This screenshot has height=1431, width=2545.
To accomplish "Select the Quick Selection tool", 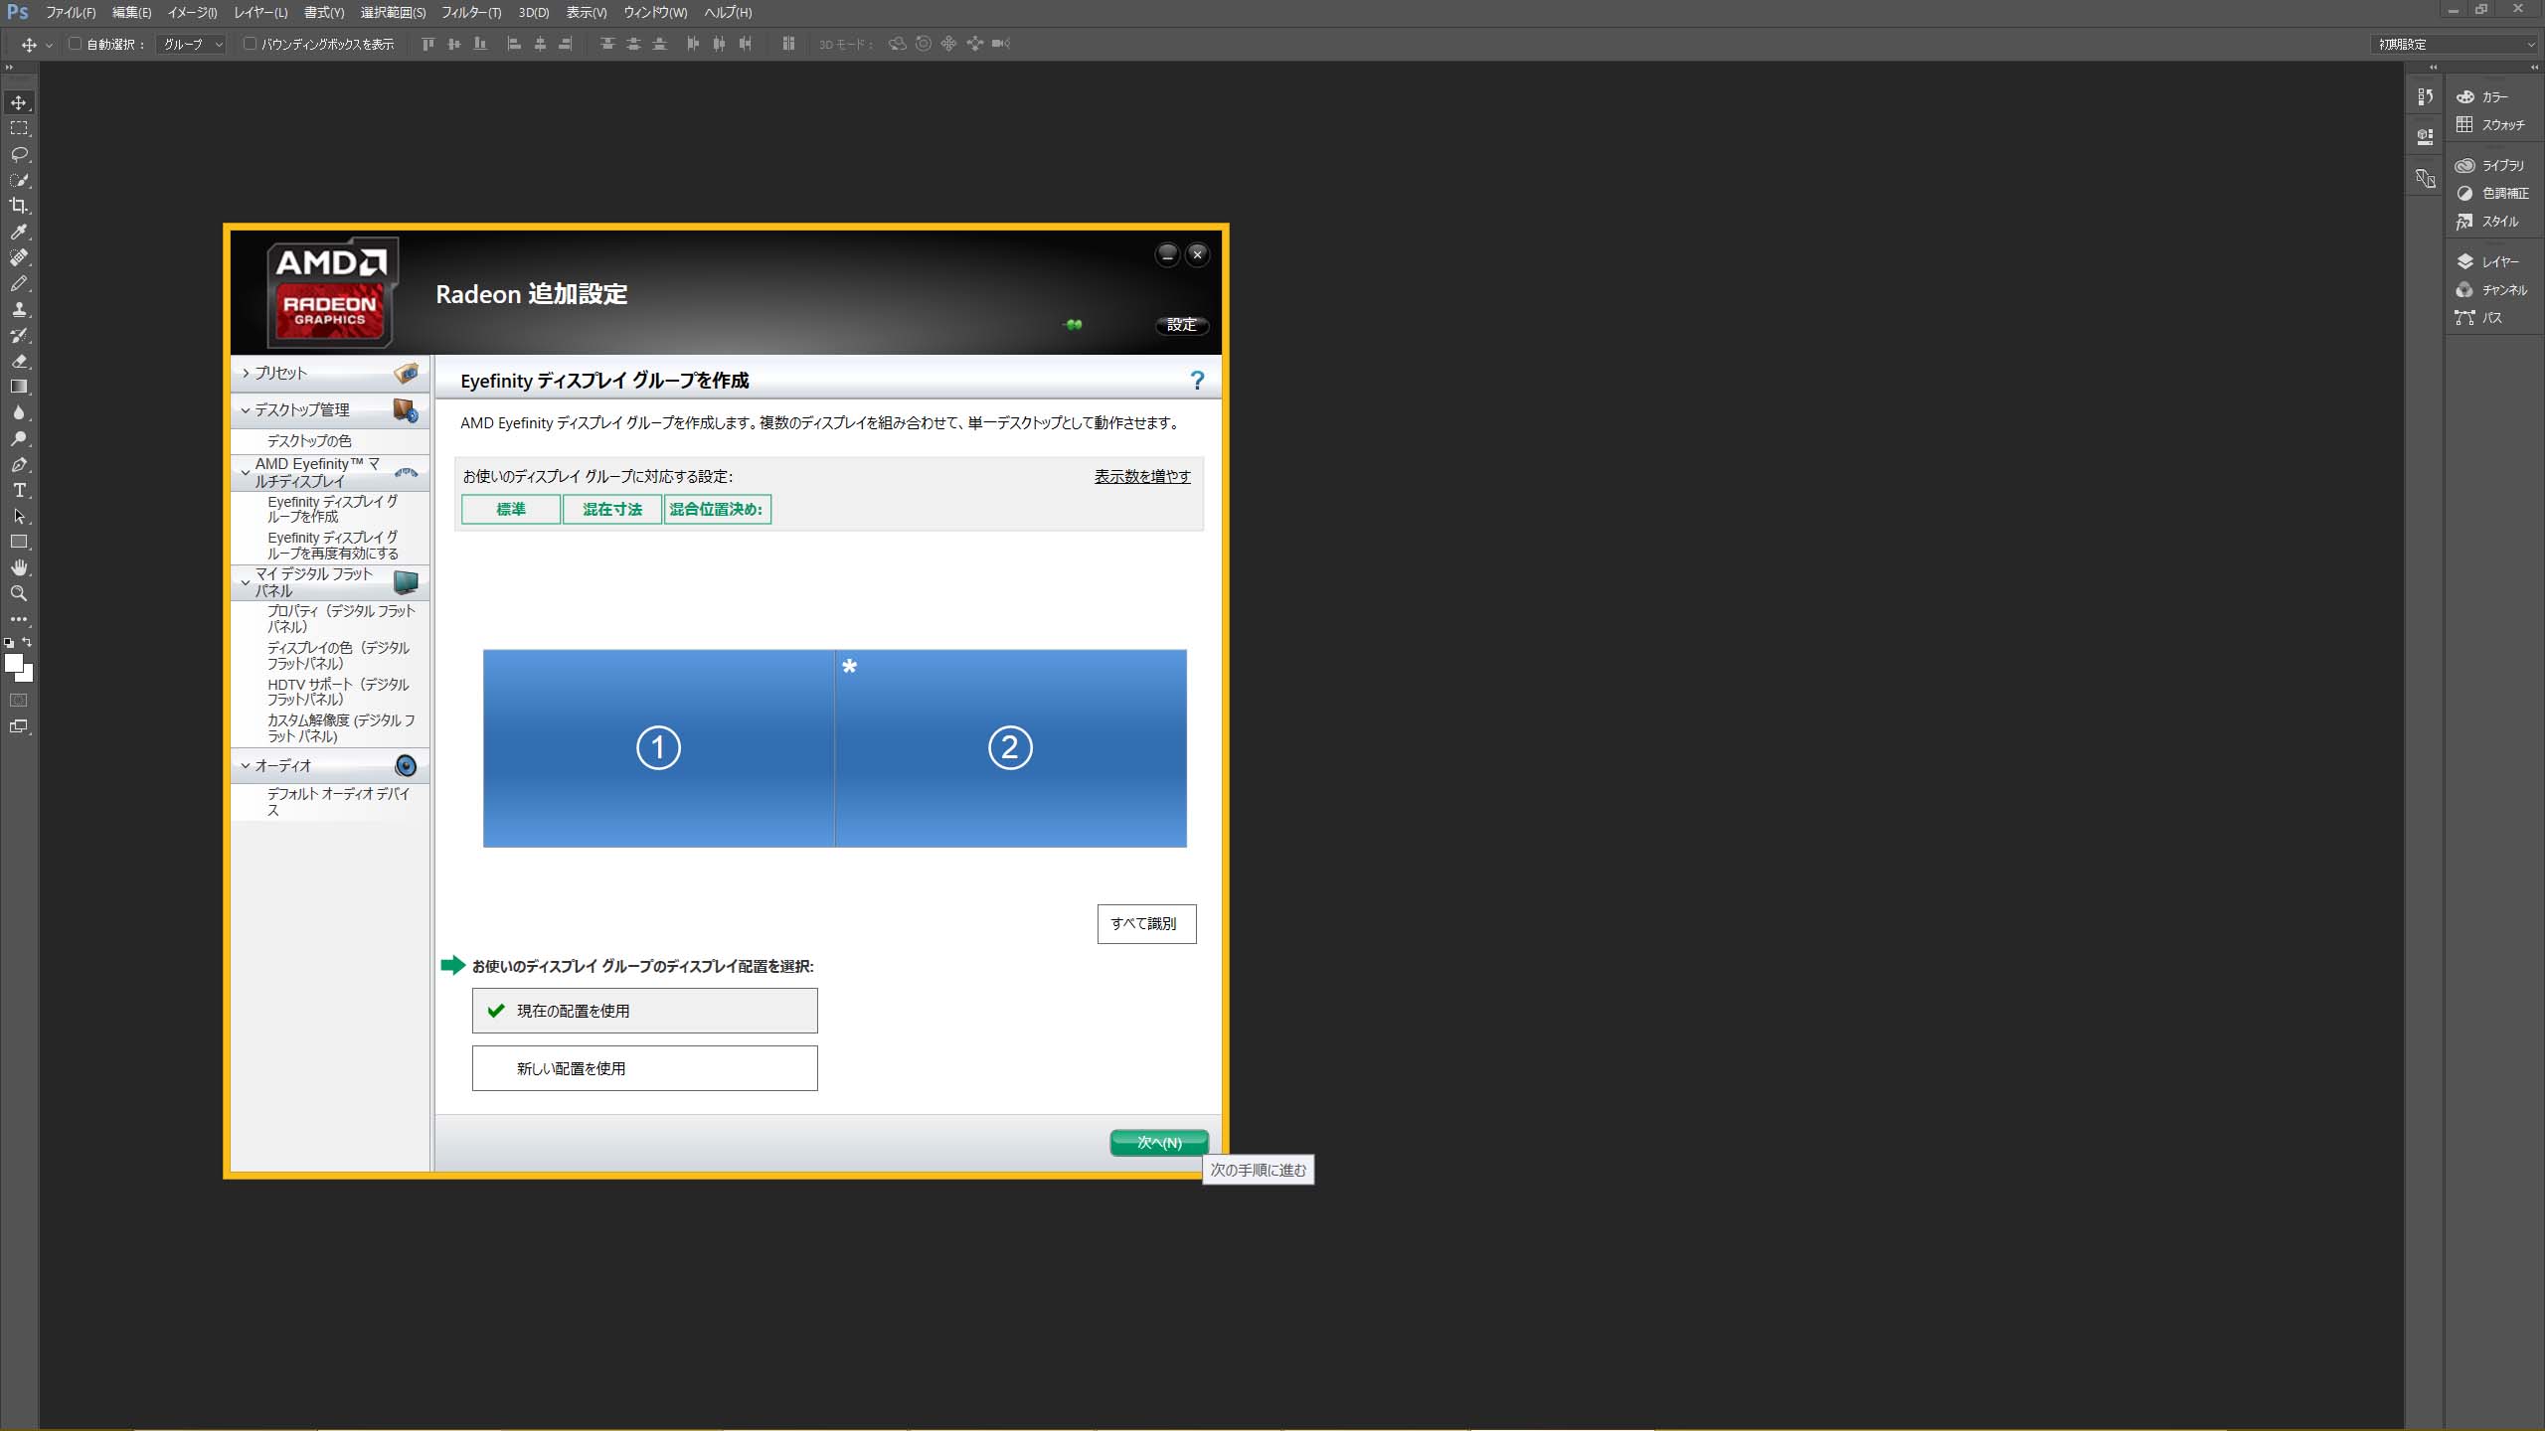I will (19, 180).
